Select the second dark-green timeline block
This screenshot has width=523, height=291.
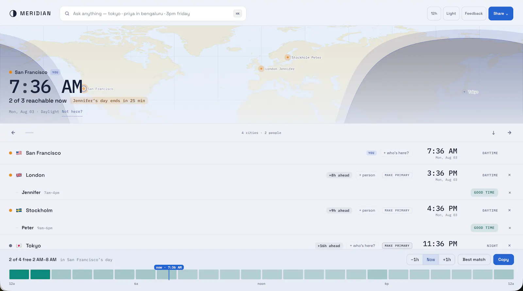click(40, 274)
